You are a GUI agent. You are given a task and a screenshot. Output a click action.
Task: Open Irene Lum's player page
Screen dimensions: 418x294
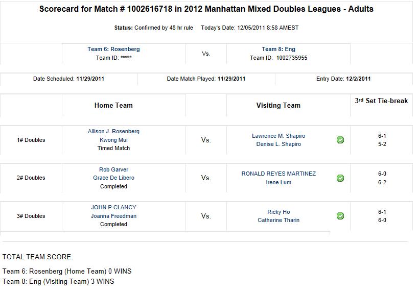pos(278,182)
